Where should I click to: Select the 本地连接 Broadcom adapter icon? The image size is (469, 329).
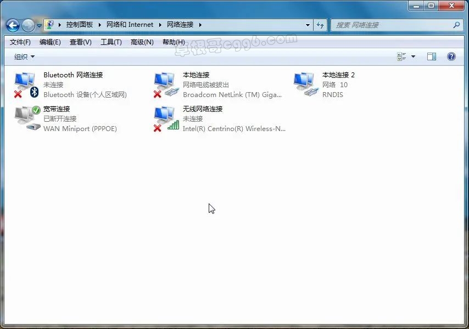[166, 85]
